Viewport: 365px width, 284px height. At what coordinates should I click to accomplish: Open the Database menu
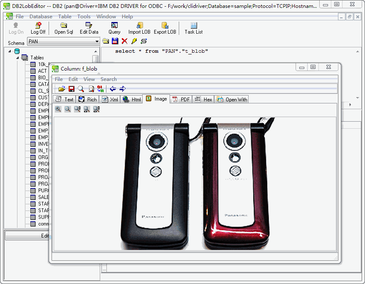click(41, 17)
